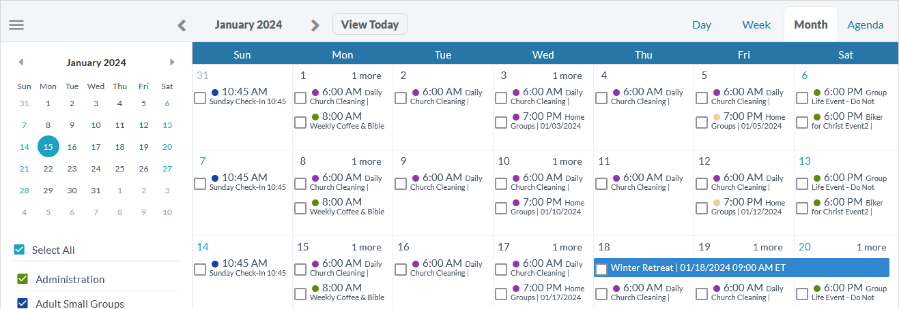
Task: Toggle the Select All checkbox
Action: pos(19,250)
